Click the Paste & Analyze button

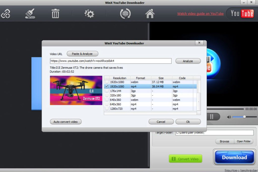tap(82, 54)
